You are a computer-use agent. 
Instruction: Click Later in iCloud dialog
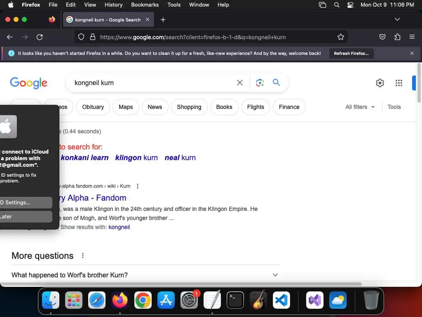click(26, 216)
